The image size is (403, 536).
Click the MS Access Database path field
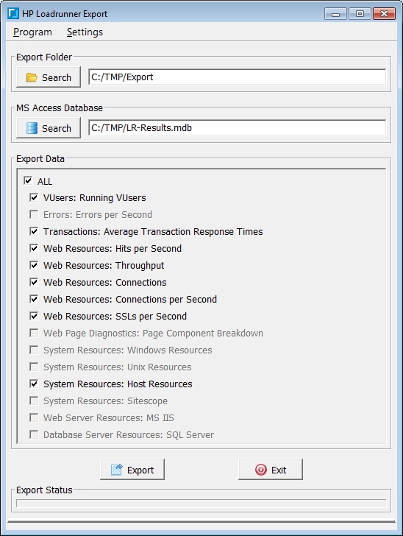click(x=237, y=127)
